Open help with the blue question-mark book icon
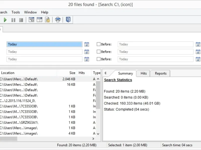The height and width of the screenshot is (150, 201). [x=68, y=19]
